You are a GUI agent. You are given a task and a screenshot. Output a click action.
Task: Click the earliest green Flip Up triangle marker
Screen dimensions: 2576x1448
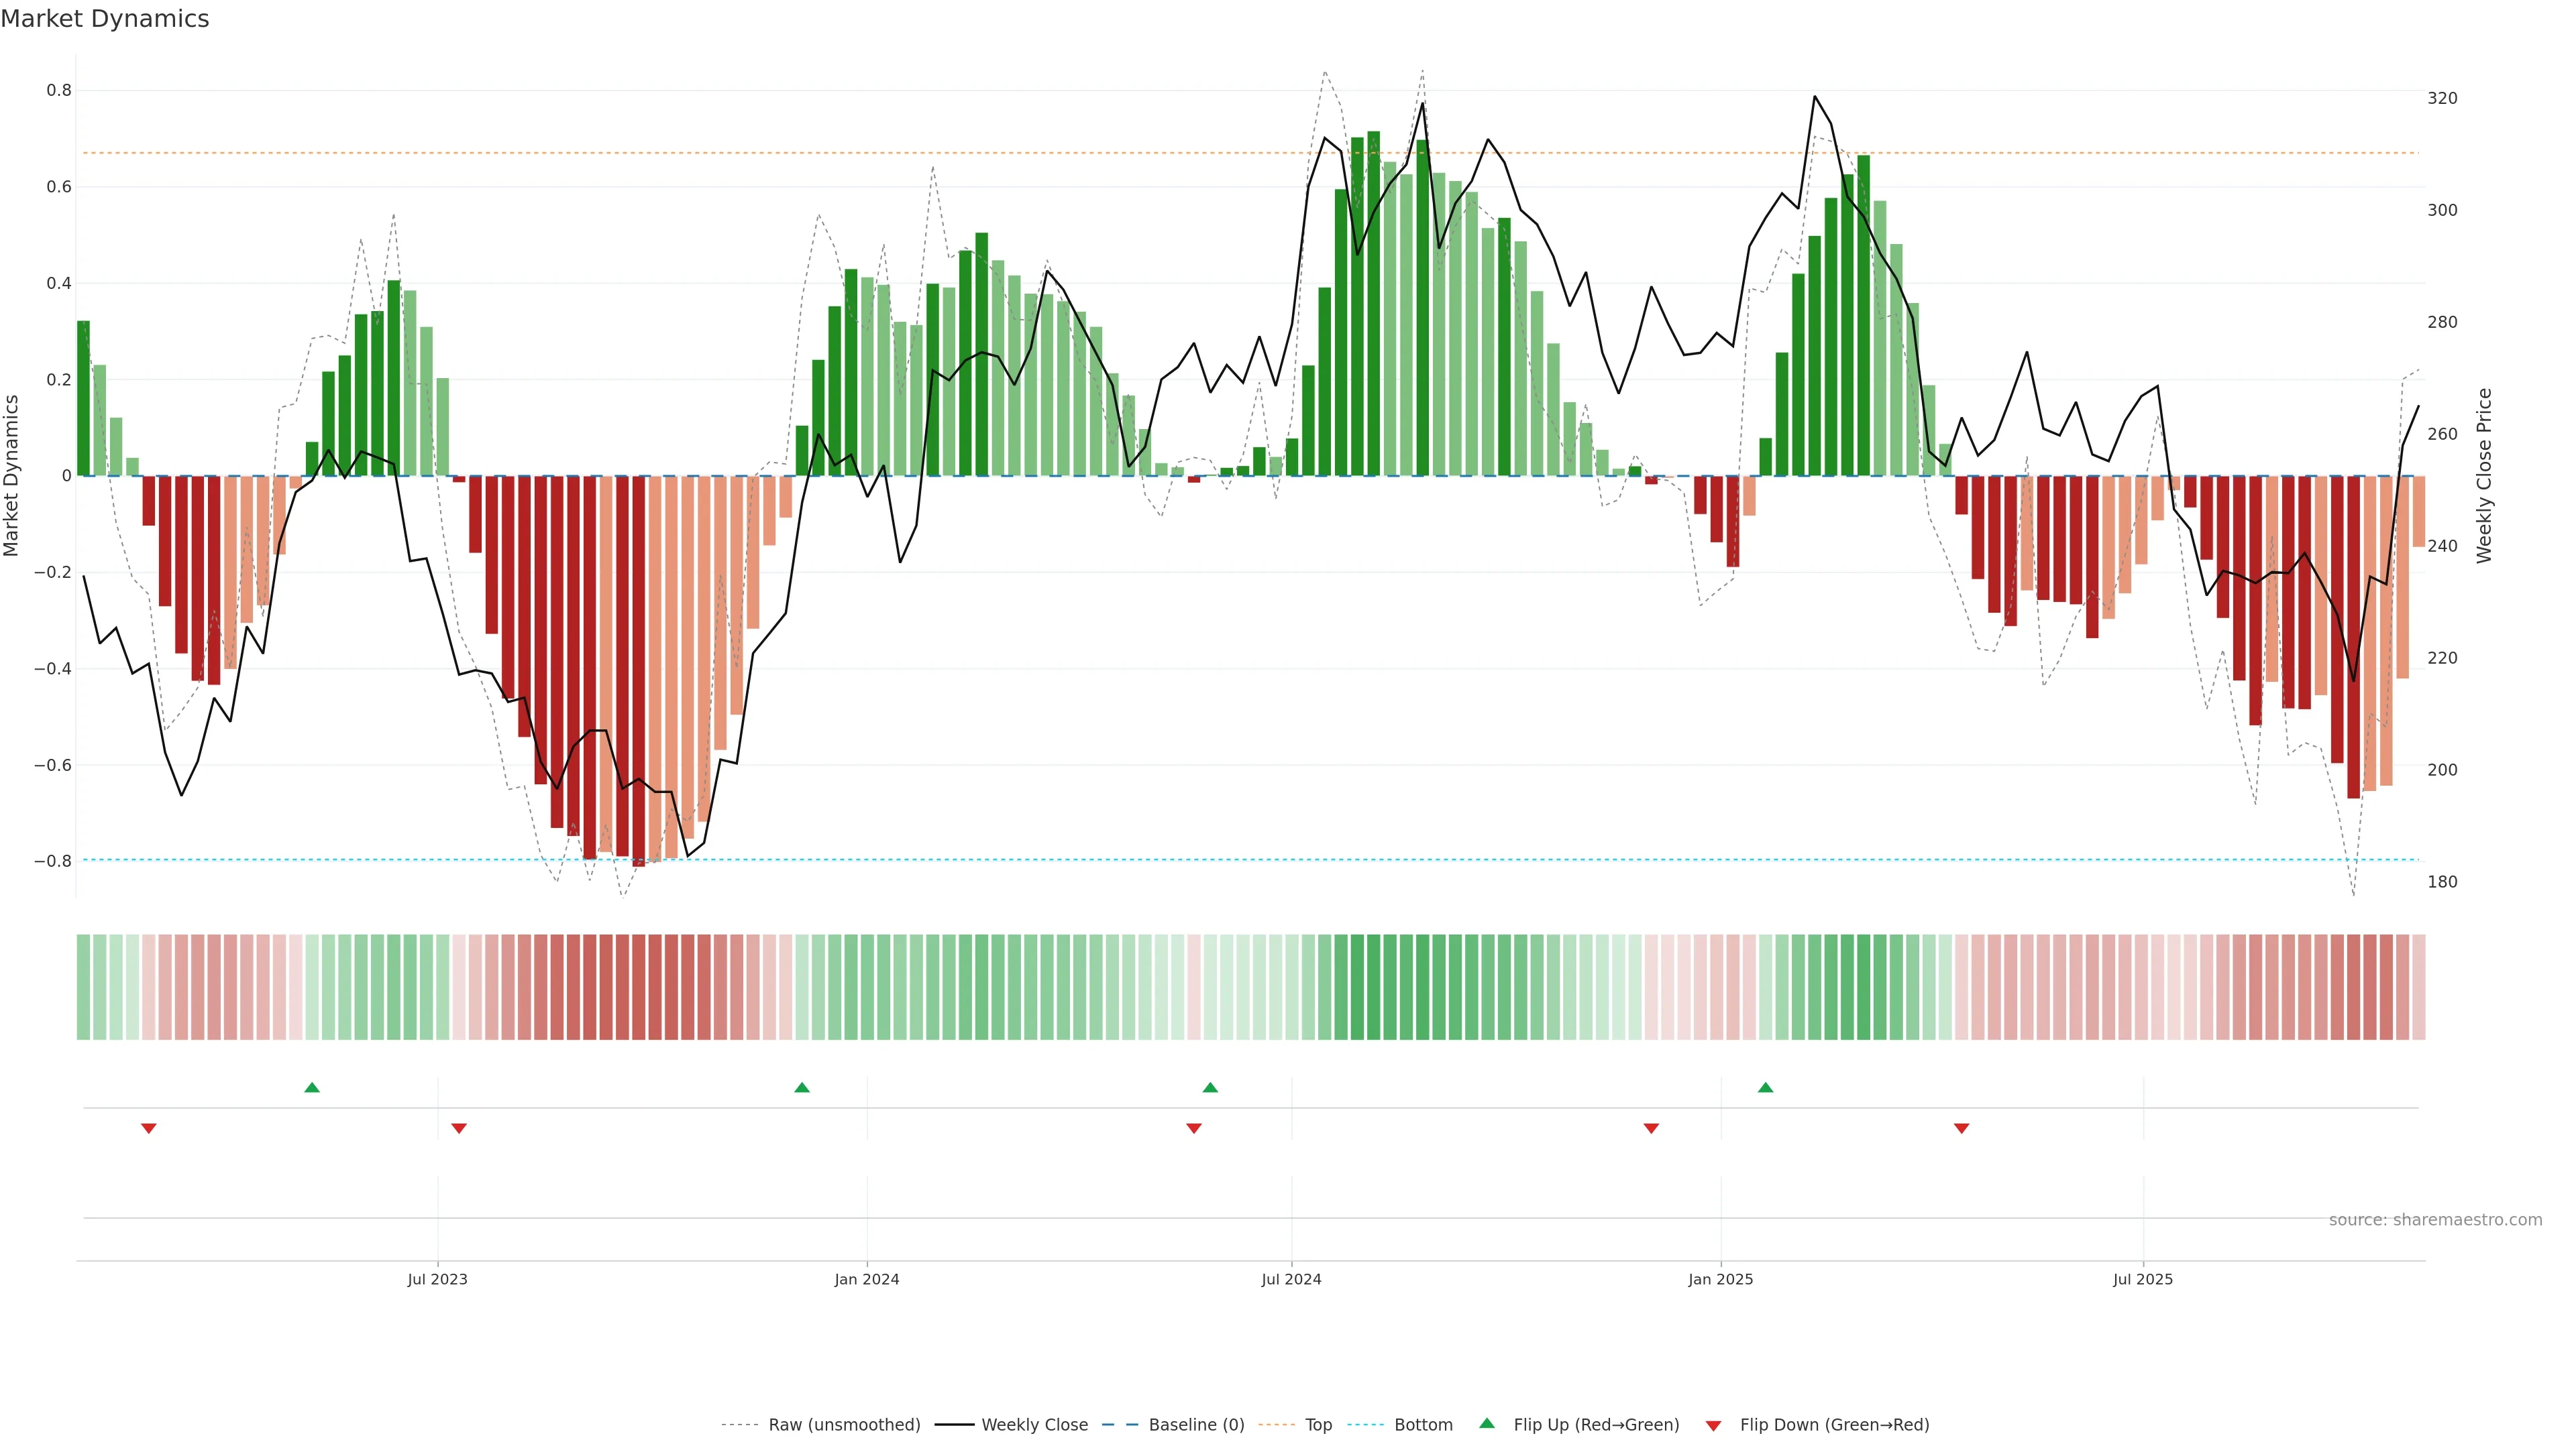(312, 1087)
